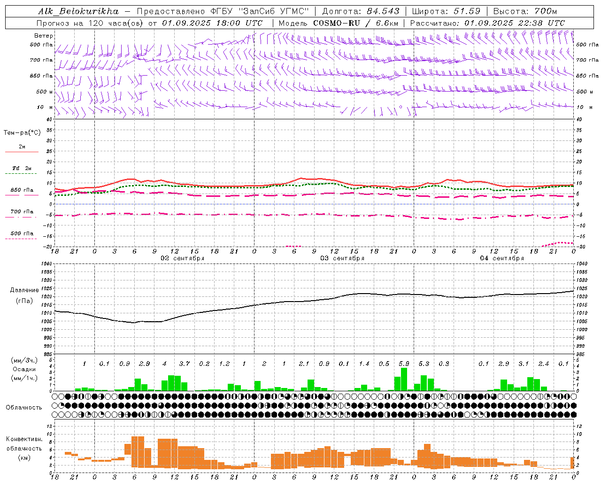Click the 500 гПа legend entry under temperature
Viewport: 601px width, 481px height.
point(22,233)
